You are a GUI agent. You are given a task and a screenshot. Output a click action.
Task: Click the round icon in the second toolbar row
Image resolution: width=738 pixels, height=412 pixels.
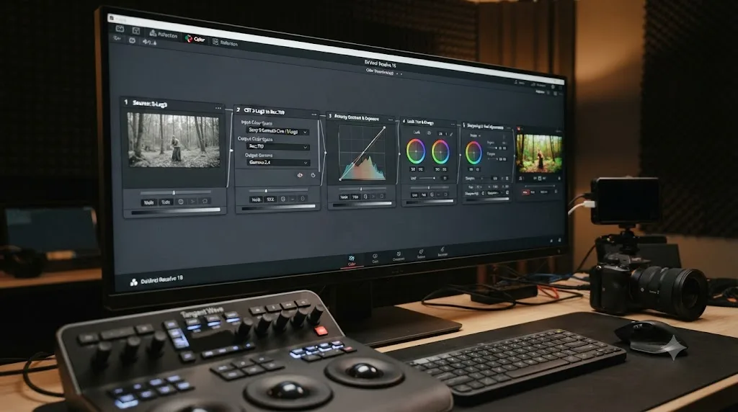pos(133,41)
